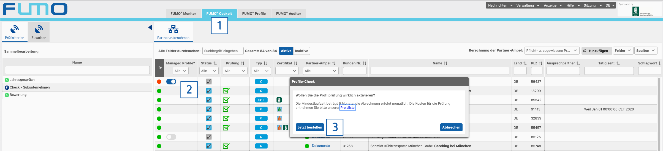Click green Prüfung check icon in row 18299
The width and height of the screenshot is (663, 151).
point(226,91)
